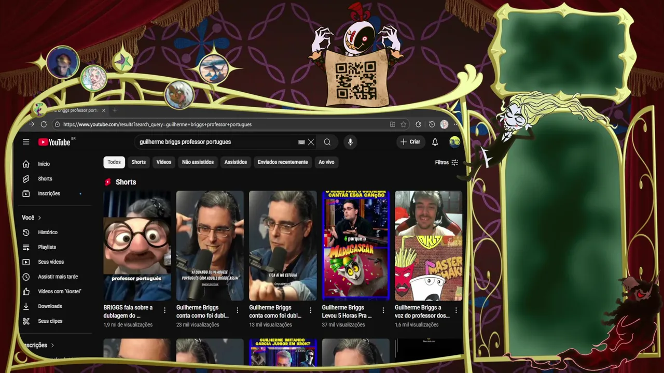Open the "Guilherme Briggs a voz do professor" title
Image resolution: width=664 pixels, height=373 pixels.
coord(422,311)
